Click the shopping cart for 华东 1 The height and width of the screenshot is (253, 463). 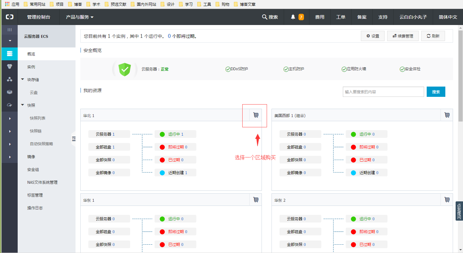(x=256, y=199)
